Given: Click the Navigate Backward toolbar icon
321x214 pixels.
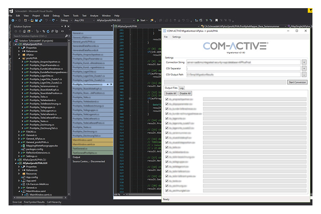Looking at the screenshot, I should pyautogui.click(x=13, y=20).
